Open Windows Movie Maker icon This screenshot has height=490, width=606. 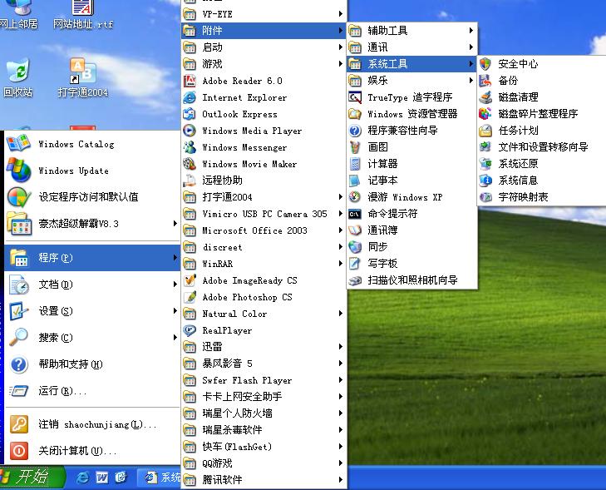pyautogui.click(x=190, y=164)
